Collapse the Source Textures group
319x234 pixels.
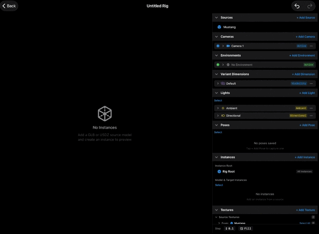pyautogui.click(x=216, y=217)
